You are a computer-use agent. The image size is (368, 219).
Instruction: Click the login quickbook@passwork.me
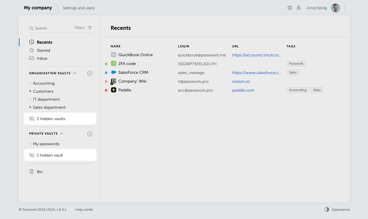pyautogui.click(x=202, y=55)
